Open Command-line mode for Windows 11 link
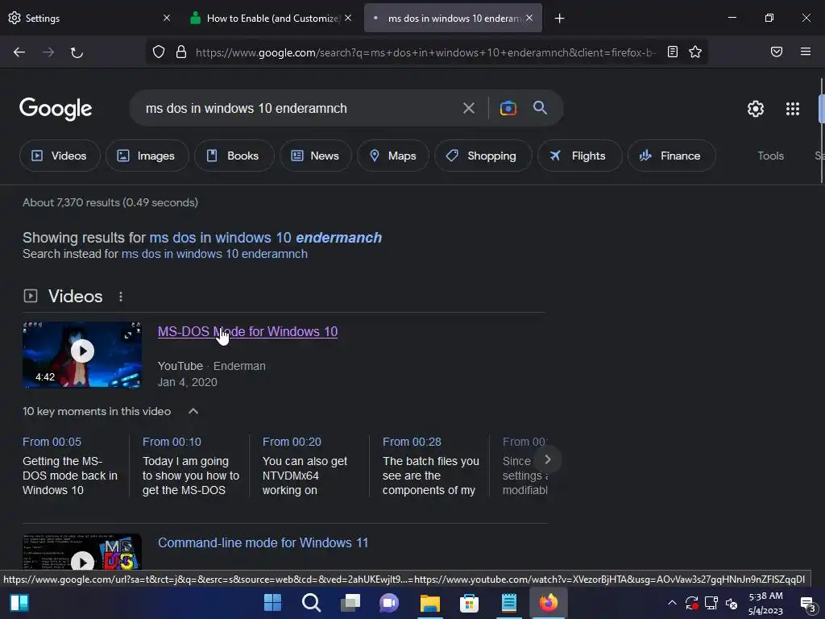The image size is (825, 619). click(x=263, y=542)
